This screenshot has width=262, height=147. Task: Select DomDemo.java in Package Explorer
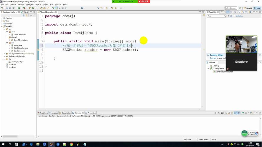(x=20, y=34)
